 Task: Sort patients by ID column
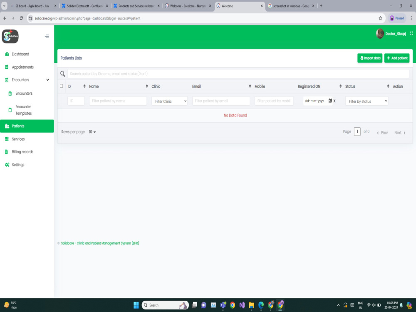[x=84, y=86]
